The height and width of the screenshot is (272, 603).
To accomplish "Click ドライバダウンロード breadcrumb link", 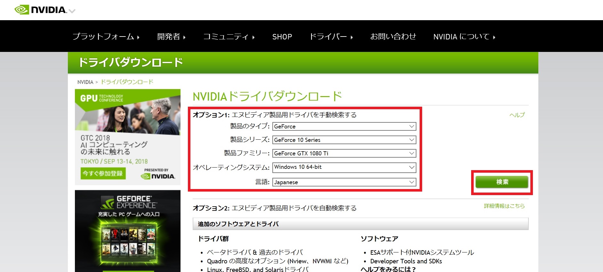I will click(127, 82).
